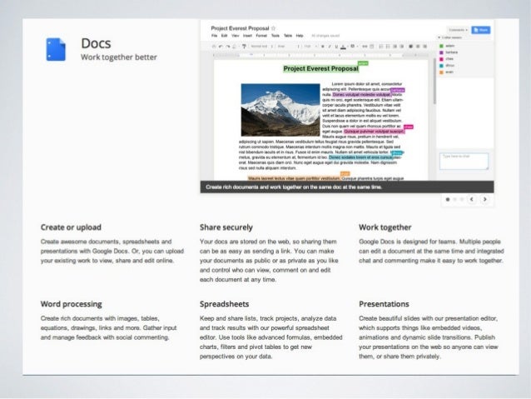Click the document title in header
531x399 pixels.
[240, 28]
